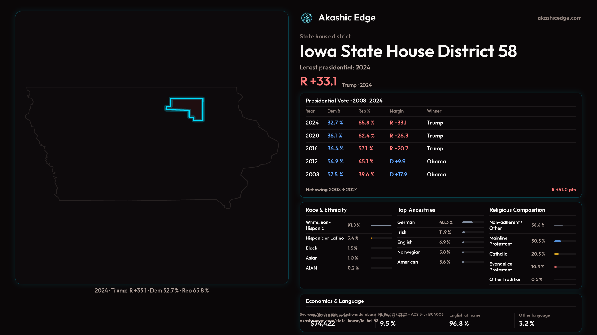Click the Religious Composition section heading
Viewport: 597px width, 335px height.
(x=517, y=210)
